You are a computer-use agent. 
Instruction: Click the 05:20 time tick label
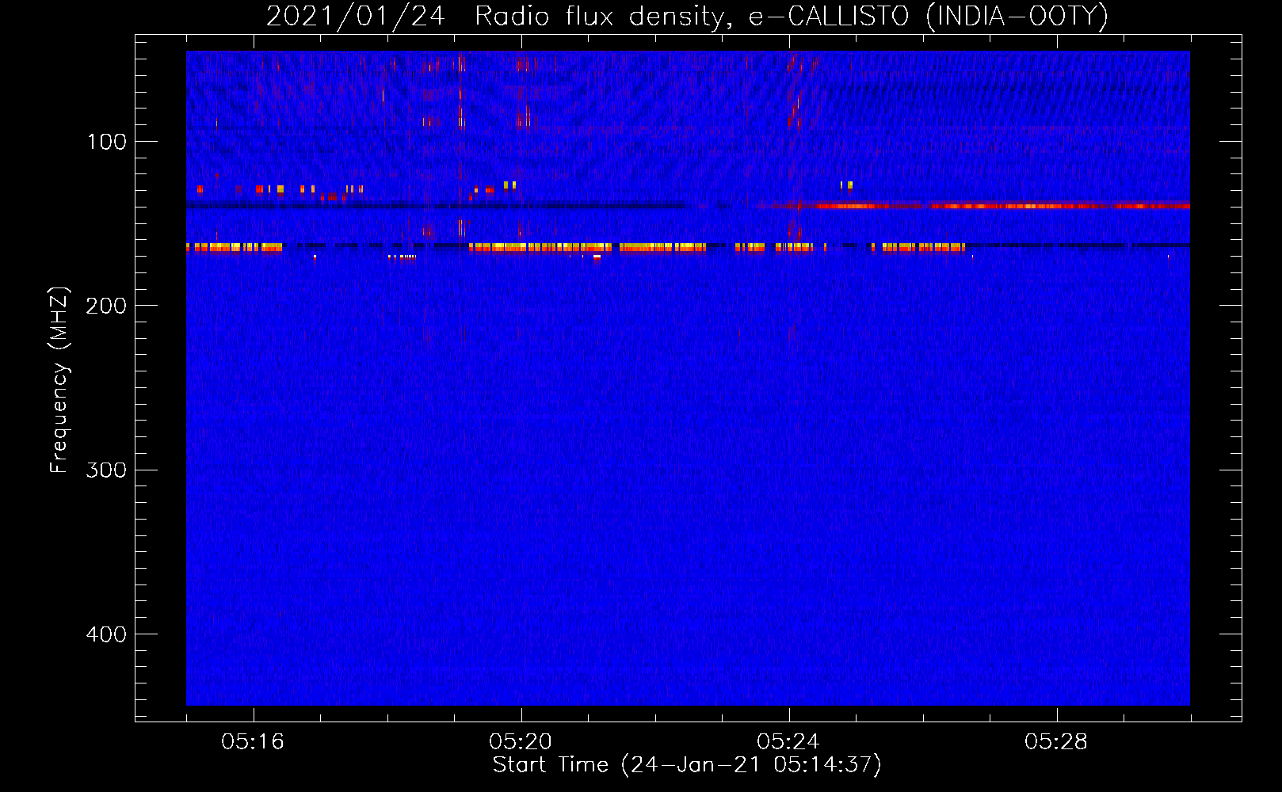coord(521,742)
